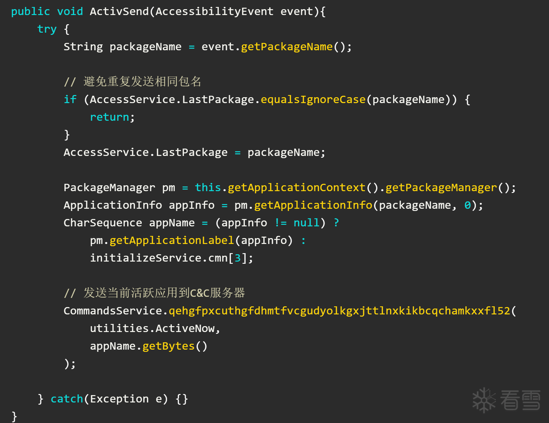
Task: Click 'PackageManager pm' declaration
Action: [x=119, y=187]
